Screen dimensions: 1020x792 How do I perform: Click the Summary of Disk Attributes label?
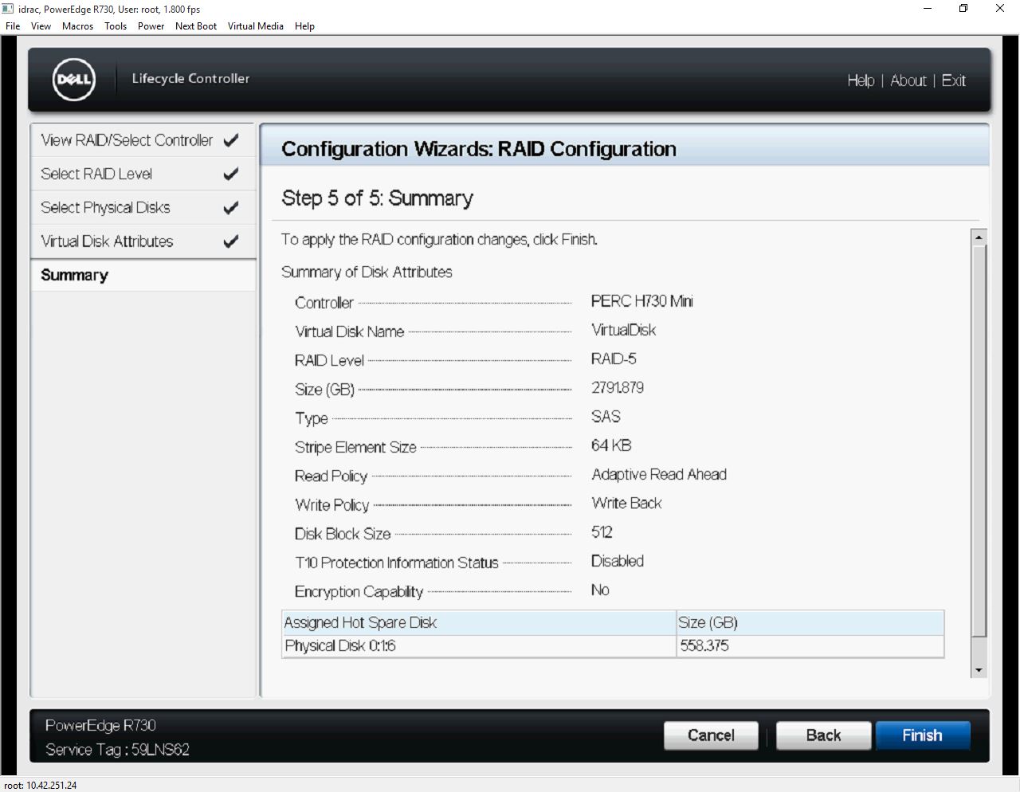367,272
